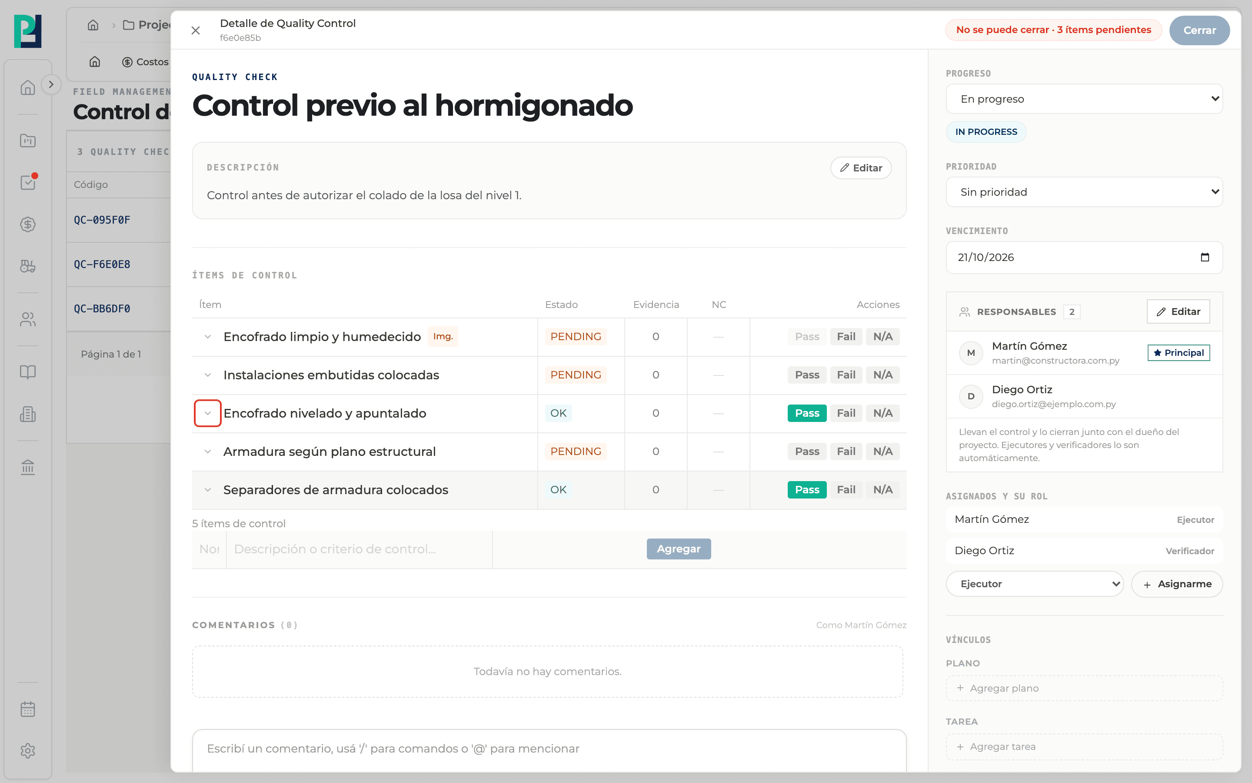Click Agregar tarea link
1252x783 pixels.
click(1084, 747)
